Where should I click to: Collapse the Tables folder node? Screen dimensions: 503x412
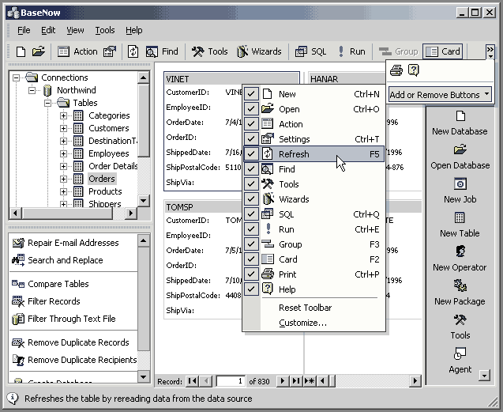click(x=47, y=103)
